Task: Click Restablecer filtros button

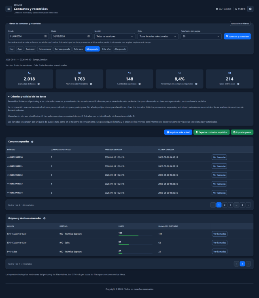Action: [240, 24]
